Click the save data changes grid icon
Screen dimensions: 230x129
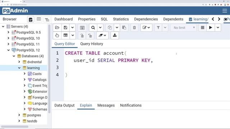pos(82,28)
